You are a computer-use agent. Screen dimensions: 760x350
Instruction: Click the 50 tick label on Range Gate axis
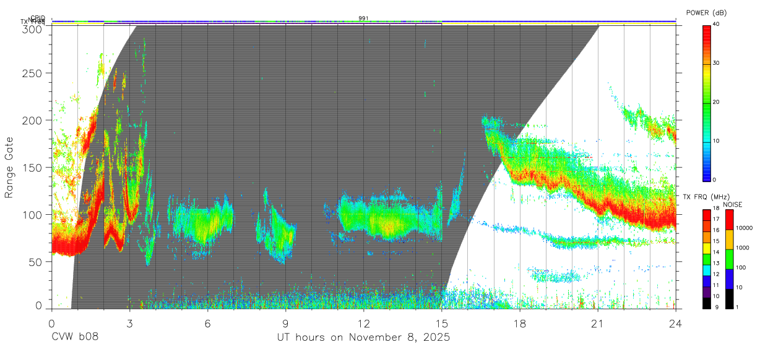(x=35, y=262)
